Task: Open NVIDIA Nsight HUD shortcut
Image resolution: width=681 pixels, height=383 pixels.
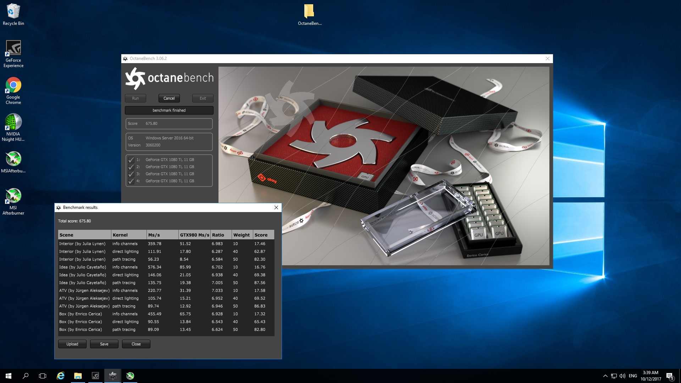Action: 13,122
